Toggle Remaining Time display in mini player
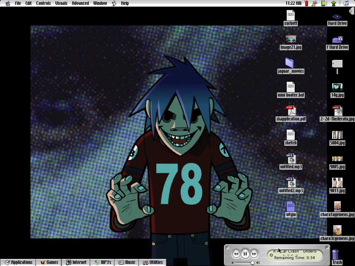355x266 pixels. point(294,258)
